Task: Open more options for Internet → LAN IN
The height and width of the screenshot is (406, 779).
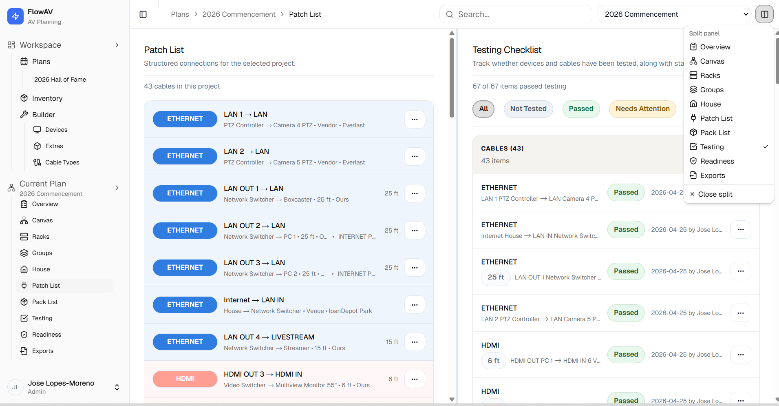Action: pyautogui.click(x=415, y=305)
